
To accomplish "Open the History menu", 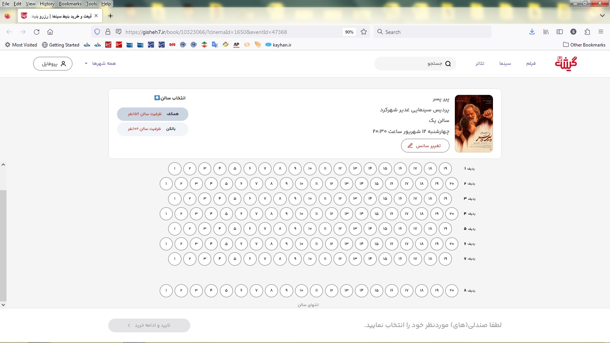I will pyautogui.click(x=47, y=4).
